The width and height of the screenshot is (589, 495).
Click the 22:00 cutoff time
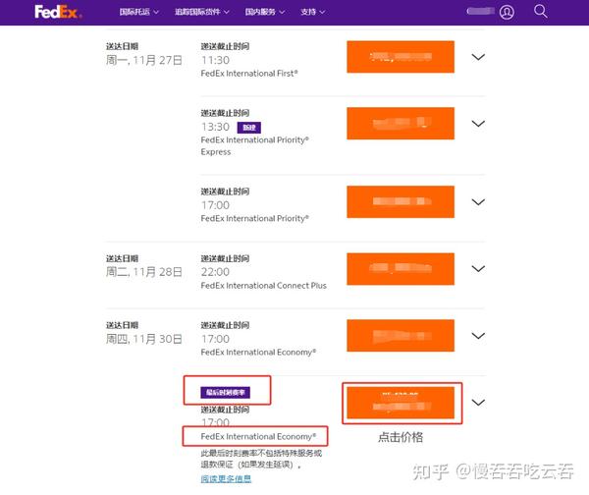click(x=215, y=272)
